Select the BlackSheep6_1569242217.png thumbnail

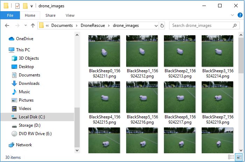180,97
